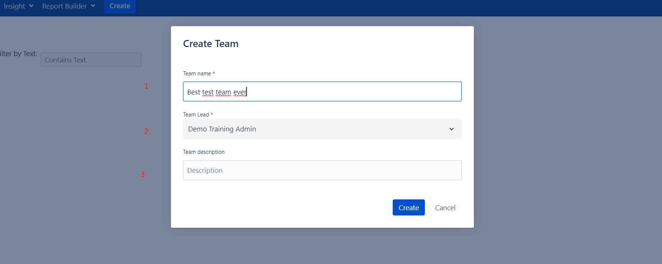The image size is (662, 264).
Task: Open the Report Builder menu
Action: [64, 6]
